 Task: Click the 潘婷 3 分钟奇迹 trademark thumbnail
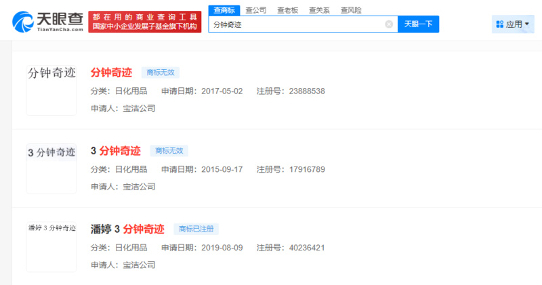click(51, 246)
